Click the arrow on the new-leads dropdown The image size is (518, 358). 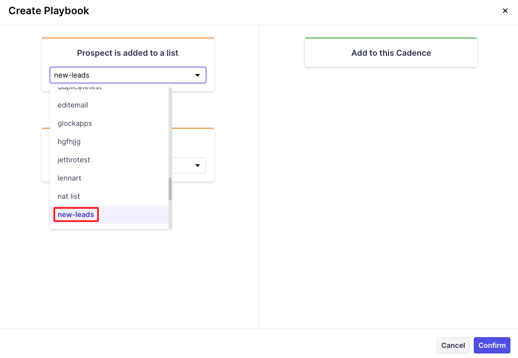click(198, 76)
